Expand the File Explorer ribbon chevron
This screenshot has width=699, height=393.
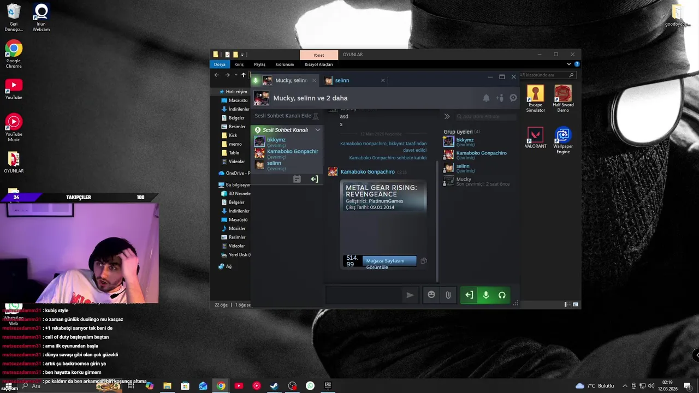click(x=570, y=64)
